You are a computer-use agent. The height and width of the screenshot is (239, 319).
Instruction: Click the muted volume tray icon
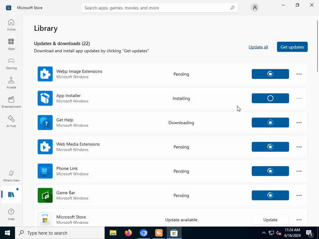coord(279,233)
